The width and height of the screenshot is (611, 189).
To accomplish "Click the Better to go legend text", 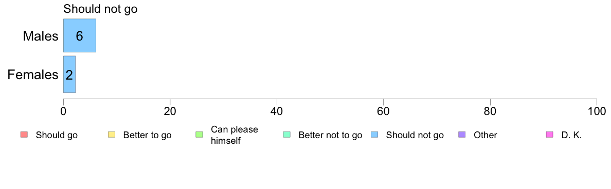I will (147, 136).
